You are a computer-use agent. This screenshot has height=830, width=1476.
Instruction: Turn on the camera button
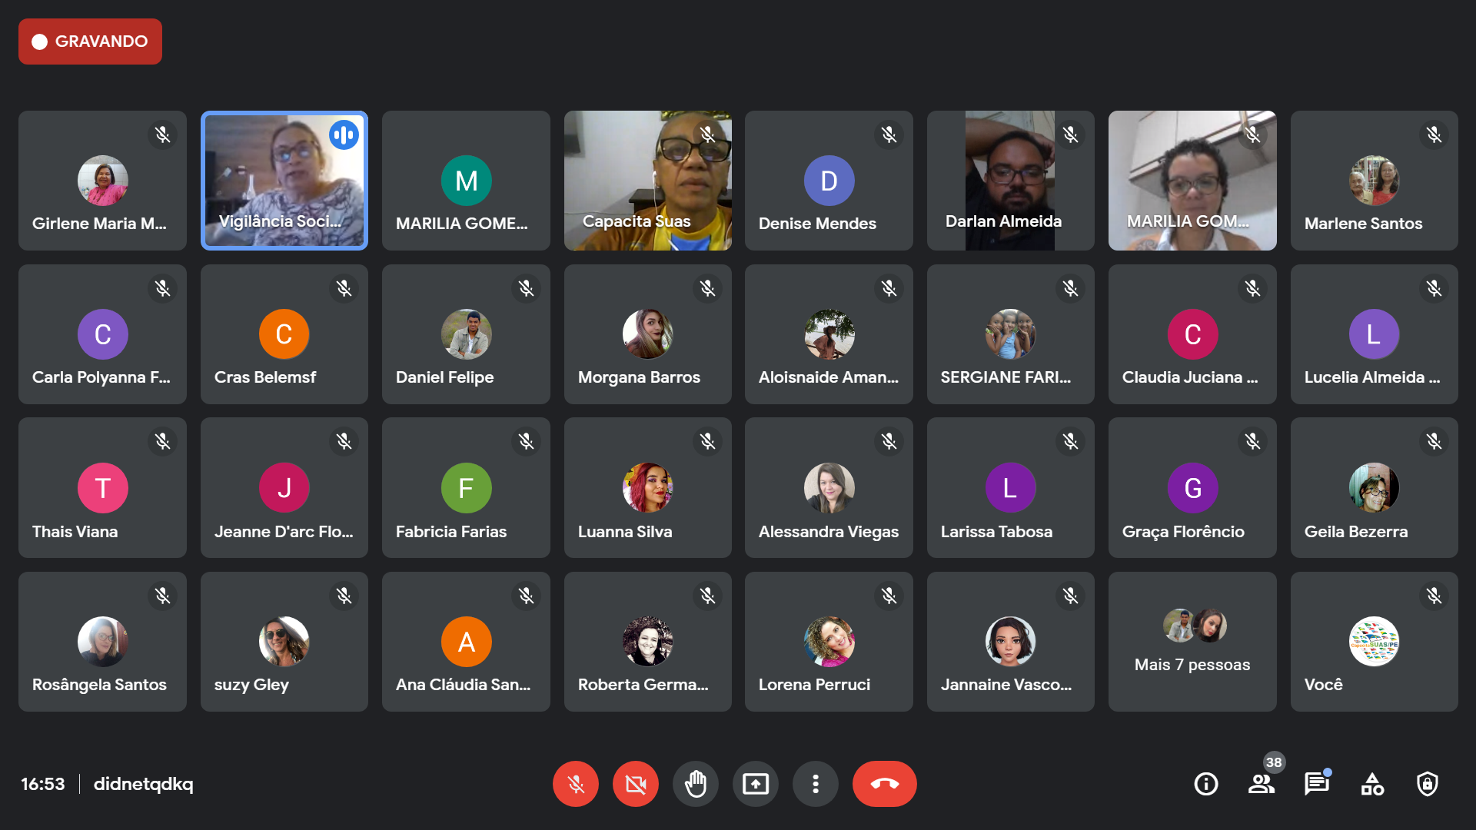[635, 784]
